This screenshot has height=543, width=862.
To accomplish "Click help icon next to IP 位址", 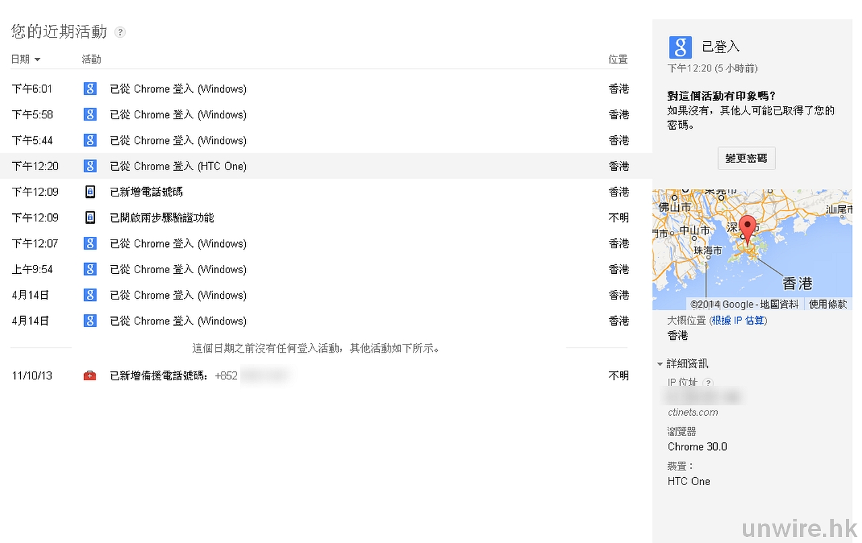I will pyautogui.click(x=707, y=383).
